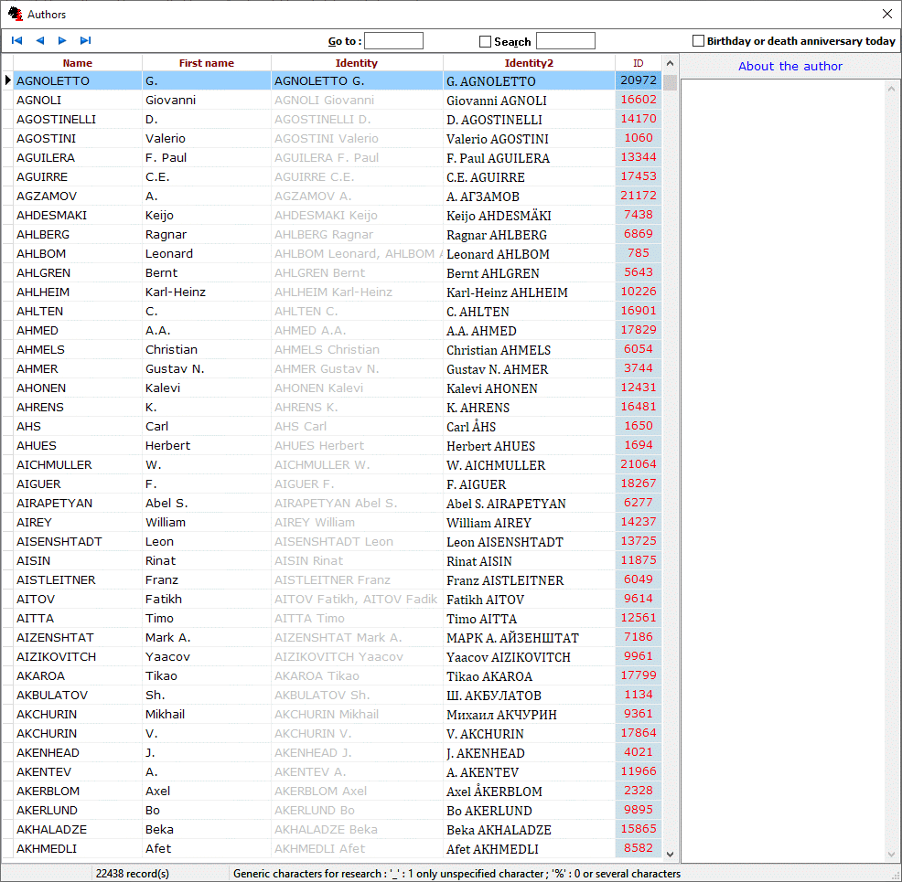The width and height of the screenshot is (902, 882).
Task: Select the AHLBOM name cell
Action: coord(78,253)
